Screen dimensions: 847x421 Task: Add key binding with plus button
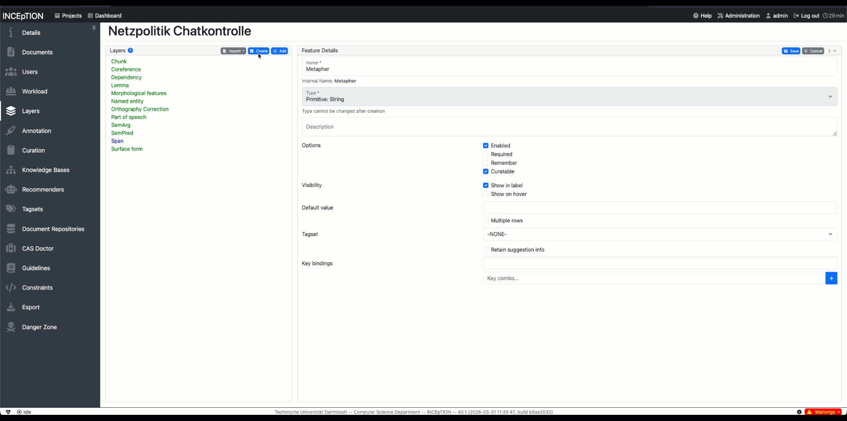[831, 278]
